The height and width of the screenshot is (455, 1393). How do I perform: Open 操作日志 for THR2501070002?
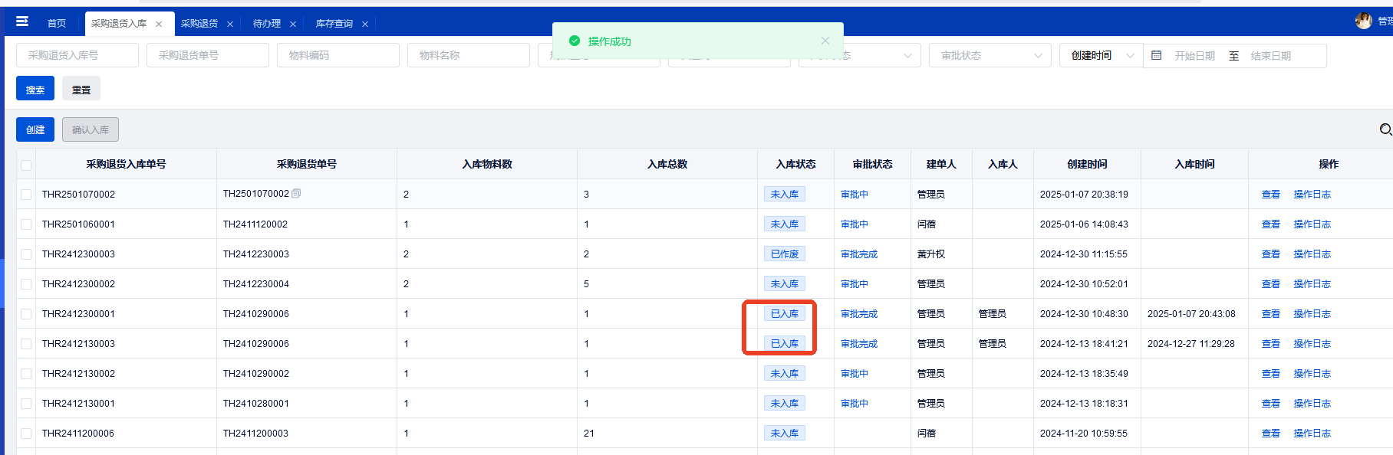click(1312, 195)
